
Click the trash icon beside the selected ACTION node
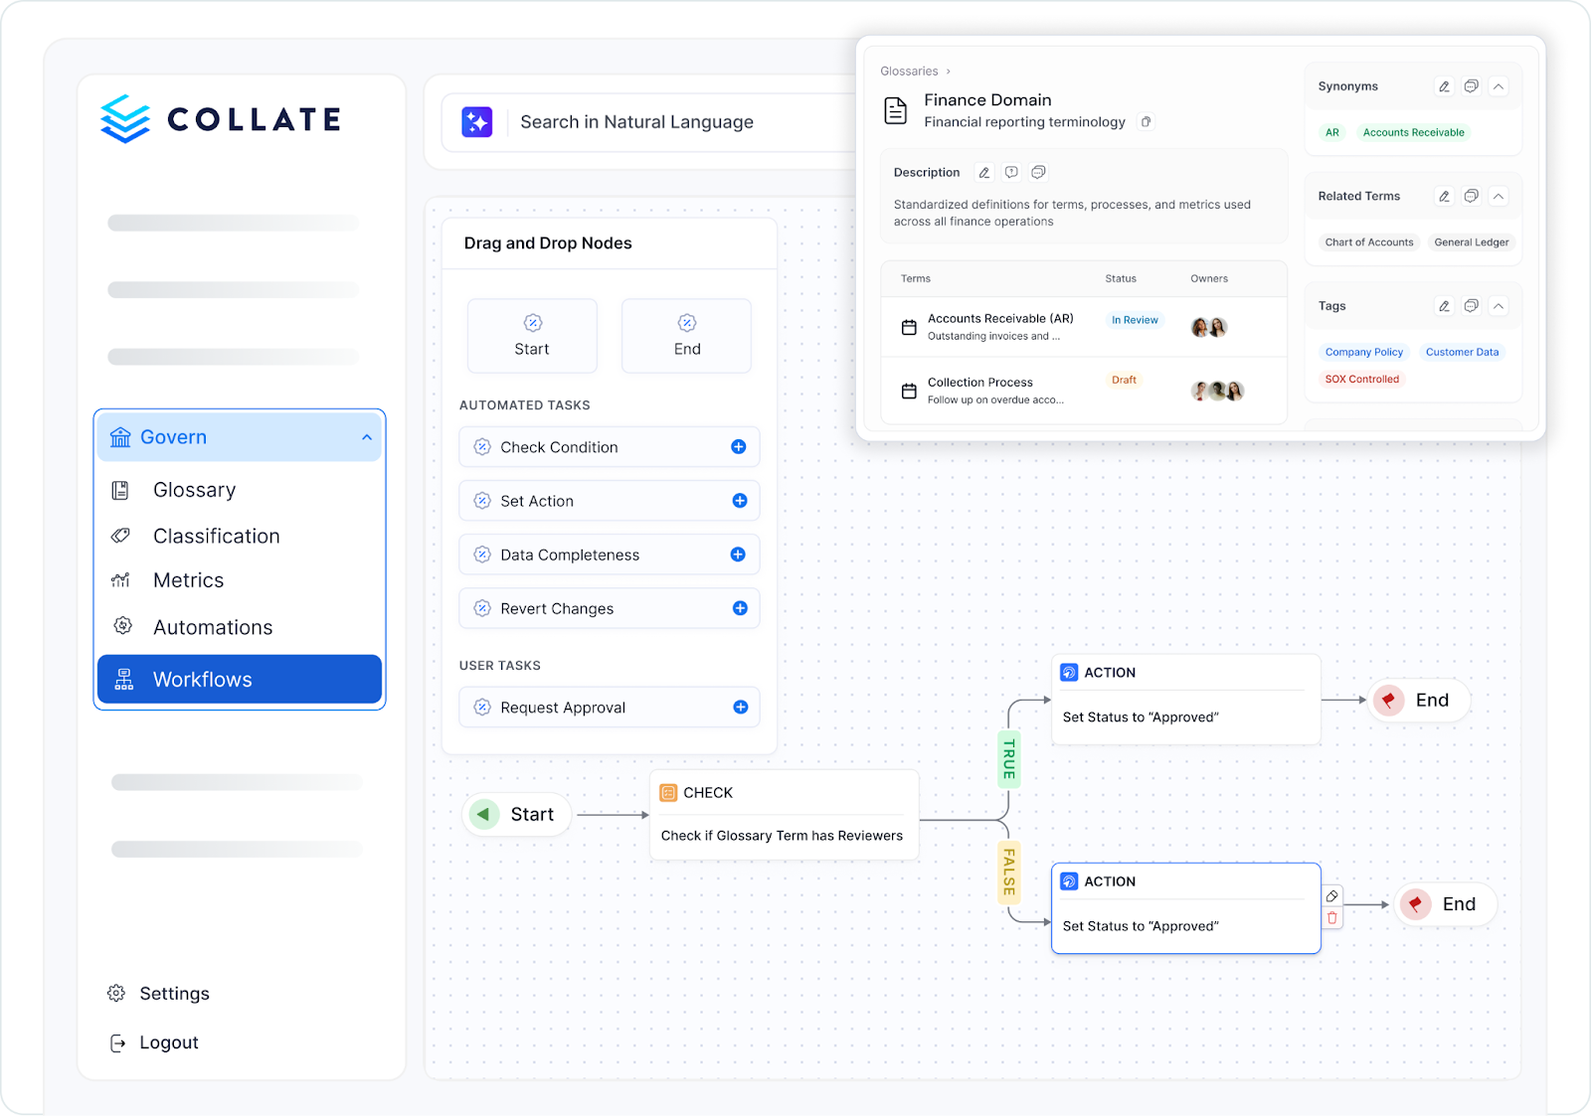click(x=1332, y=918)
